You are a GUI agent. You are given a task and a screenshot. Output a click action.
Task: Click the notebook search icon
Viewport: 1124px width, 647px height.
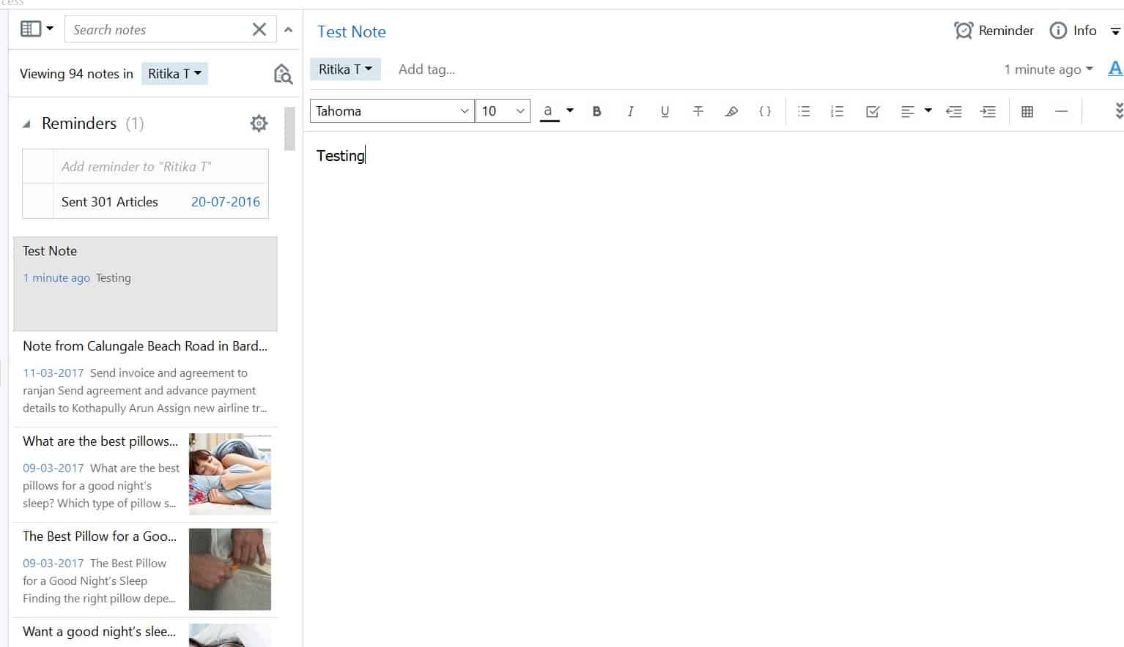[283, 73]
